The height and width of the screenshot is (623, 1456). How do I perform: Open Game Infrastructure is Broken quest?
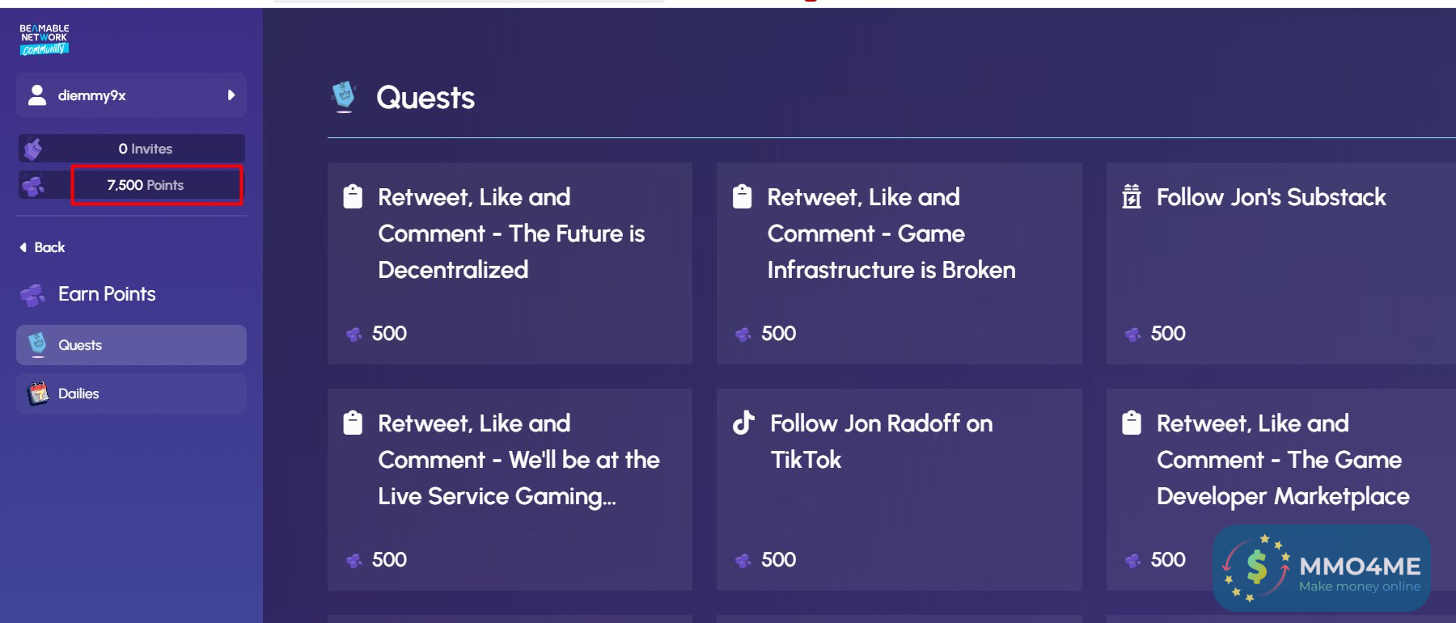899,263
